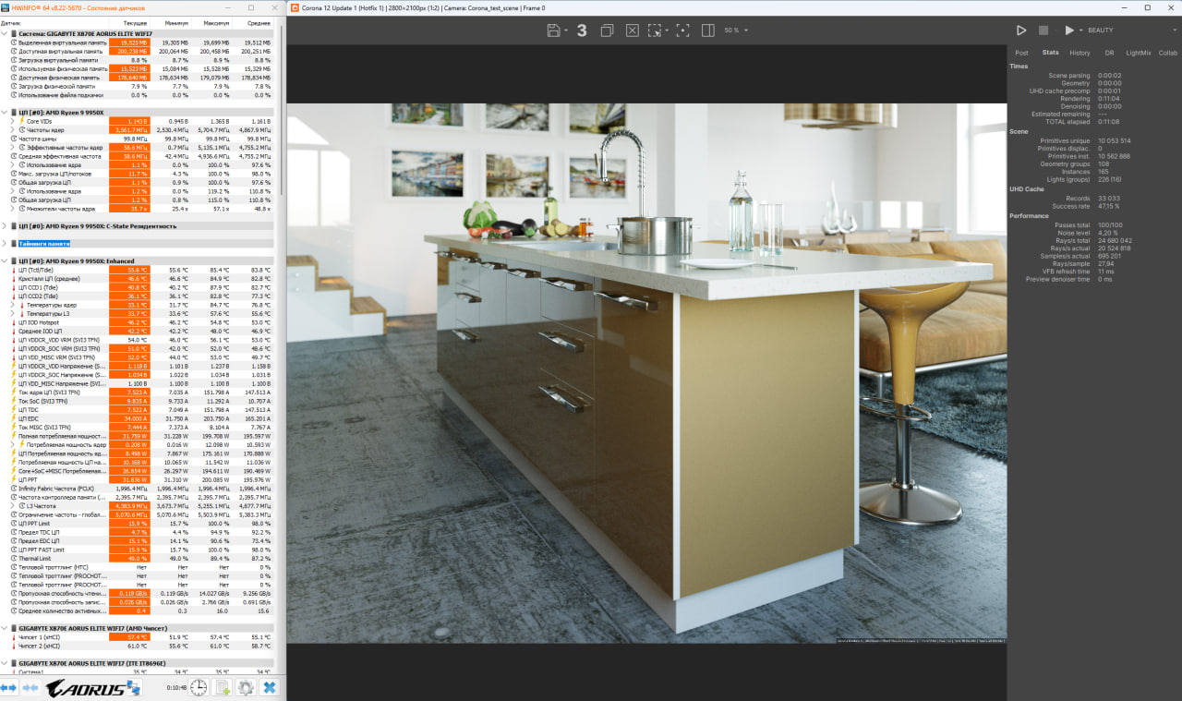
Task: Collapse the AMD Ryzen 9 9950X: Enhanced group
Action: pos(5,260)
